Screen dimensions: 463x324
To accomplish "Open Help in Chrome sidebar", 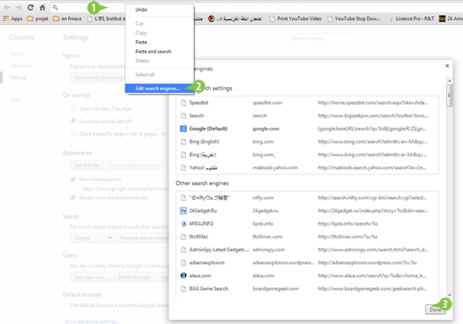I will pyautogui.click(x=15, y=100).
